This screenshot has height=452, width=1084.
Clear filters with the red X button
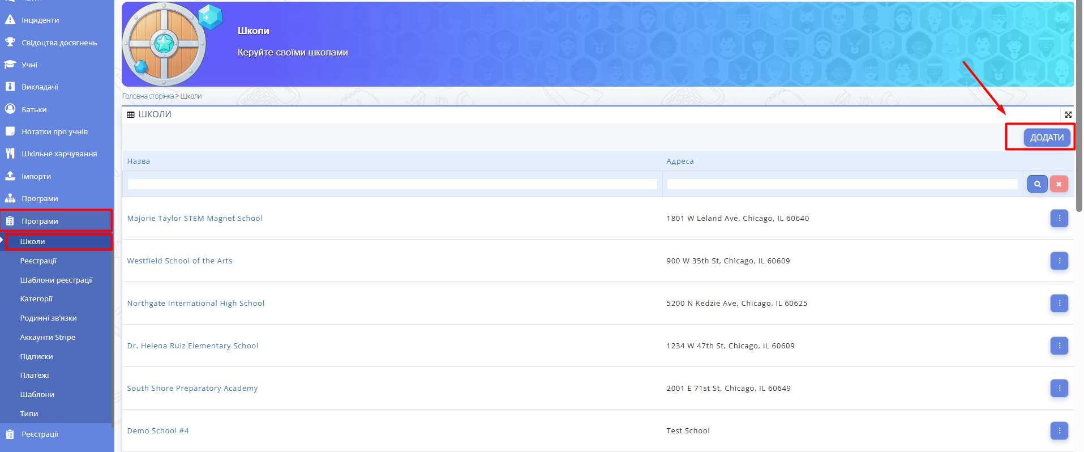1059,184
